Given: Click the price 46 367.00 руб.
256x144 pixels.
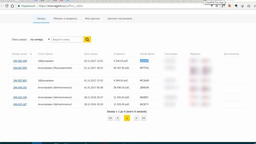Looking at the screenshot, I should coord(122,68).
